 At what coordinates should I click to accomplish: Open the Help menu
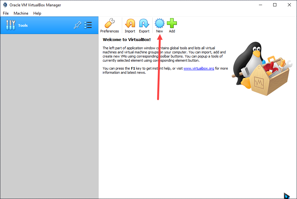point(37,13)
